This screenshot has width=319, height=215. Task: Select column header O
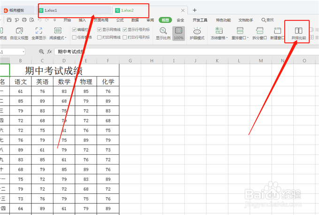[304, 61]
